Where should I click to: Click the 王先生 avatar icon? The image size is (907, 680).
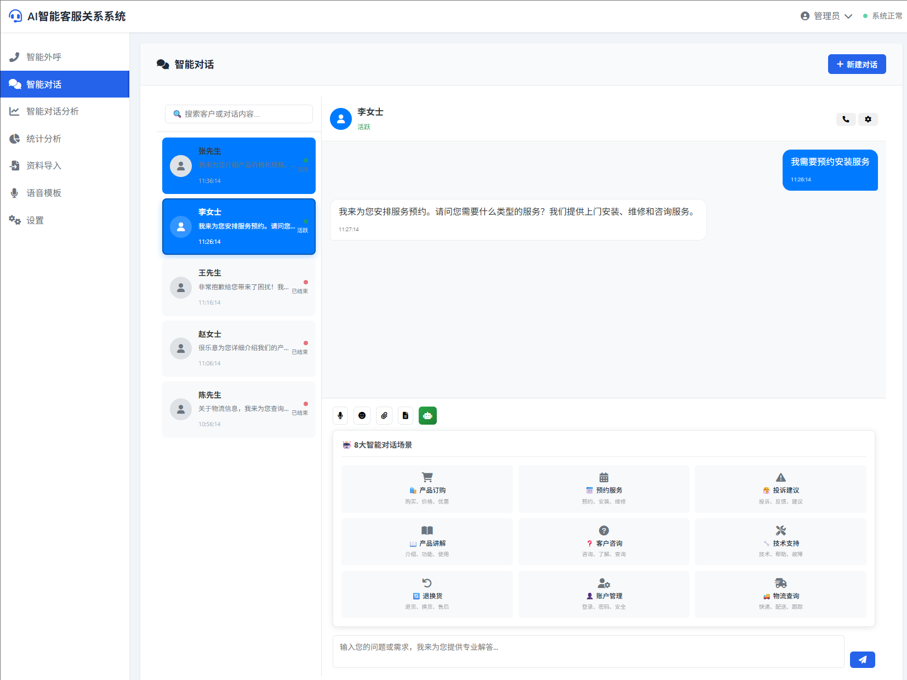point(181,288)
